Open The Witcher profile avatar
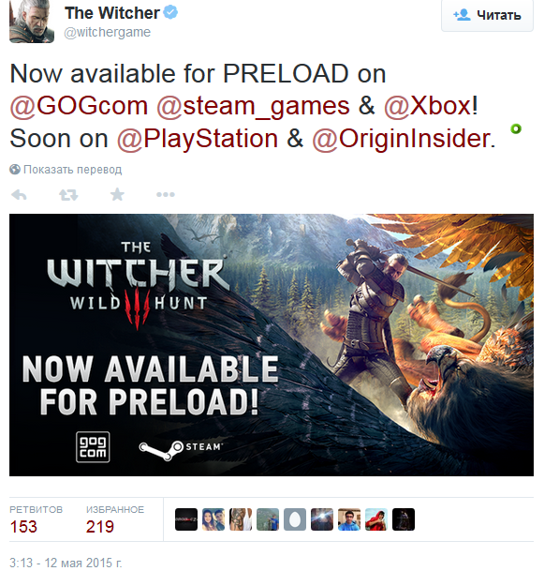 click(32, 22)
